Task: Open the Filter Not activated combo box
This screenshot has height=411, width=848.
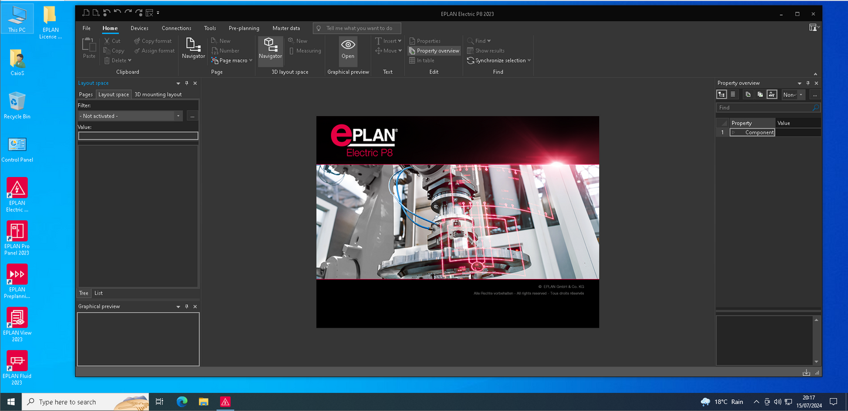Action: click(x=130, y=116)
